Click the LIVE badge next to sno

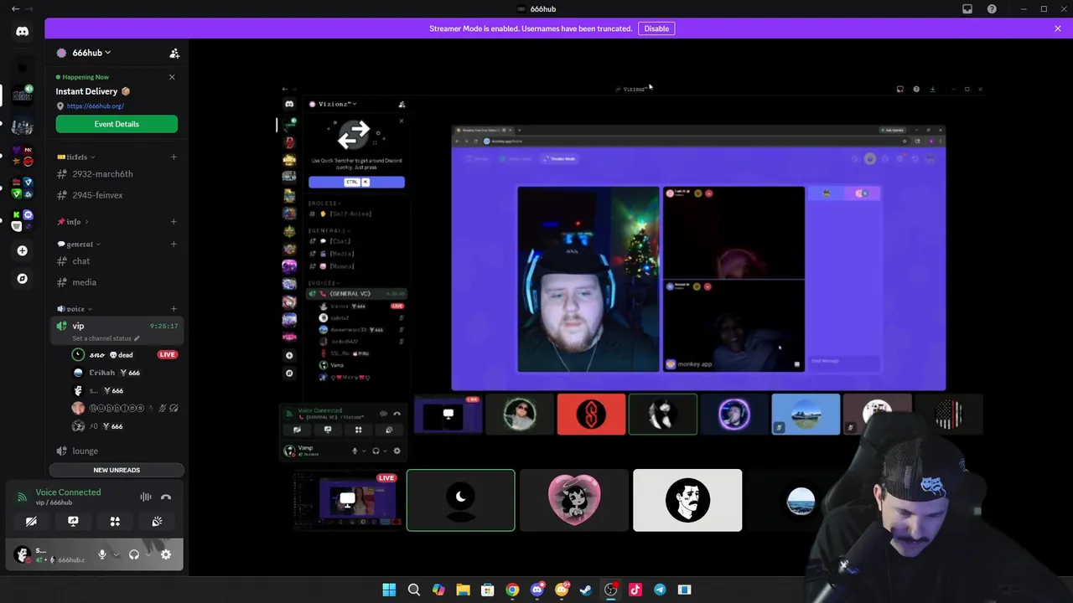(167, 355)
